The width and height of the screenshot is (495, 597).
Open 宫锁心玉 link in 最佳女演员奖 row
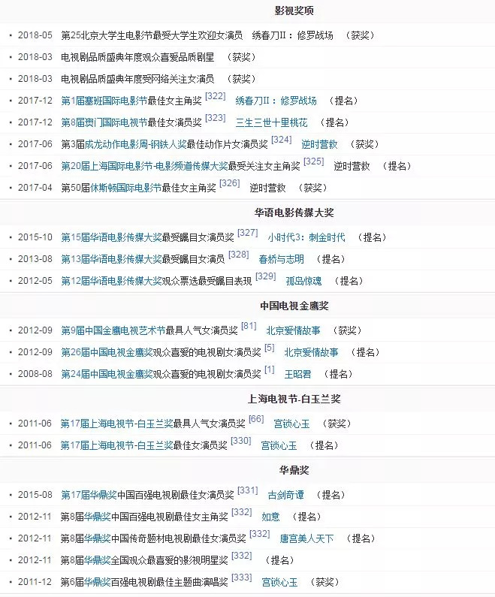(279, 445)
